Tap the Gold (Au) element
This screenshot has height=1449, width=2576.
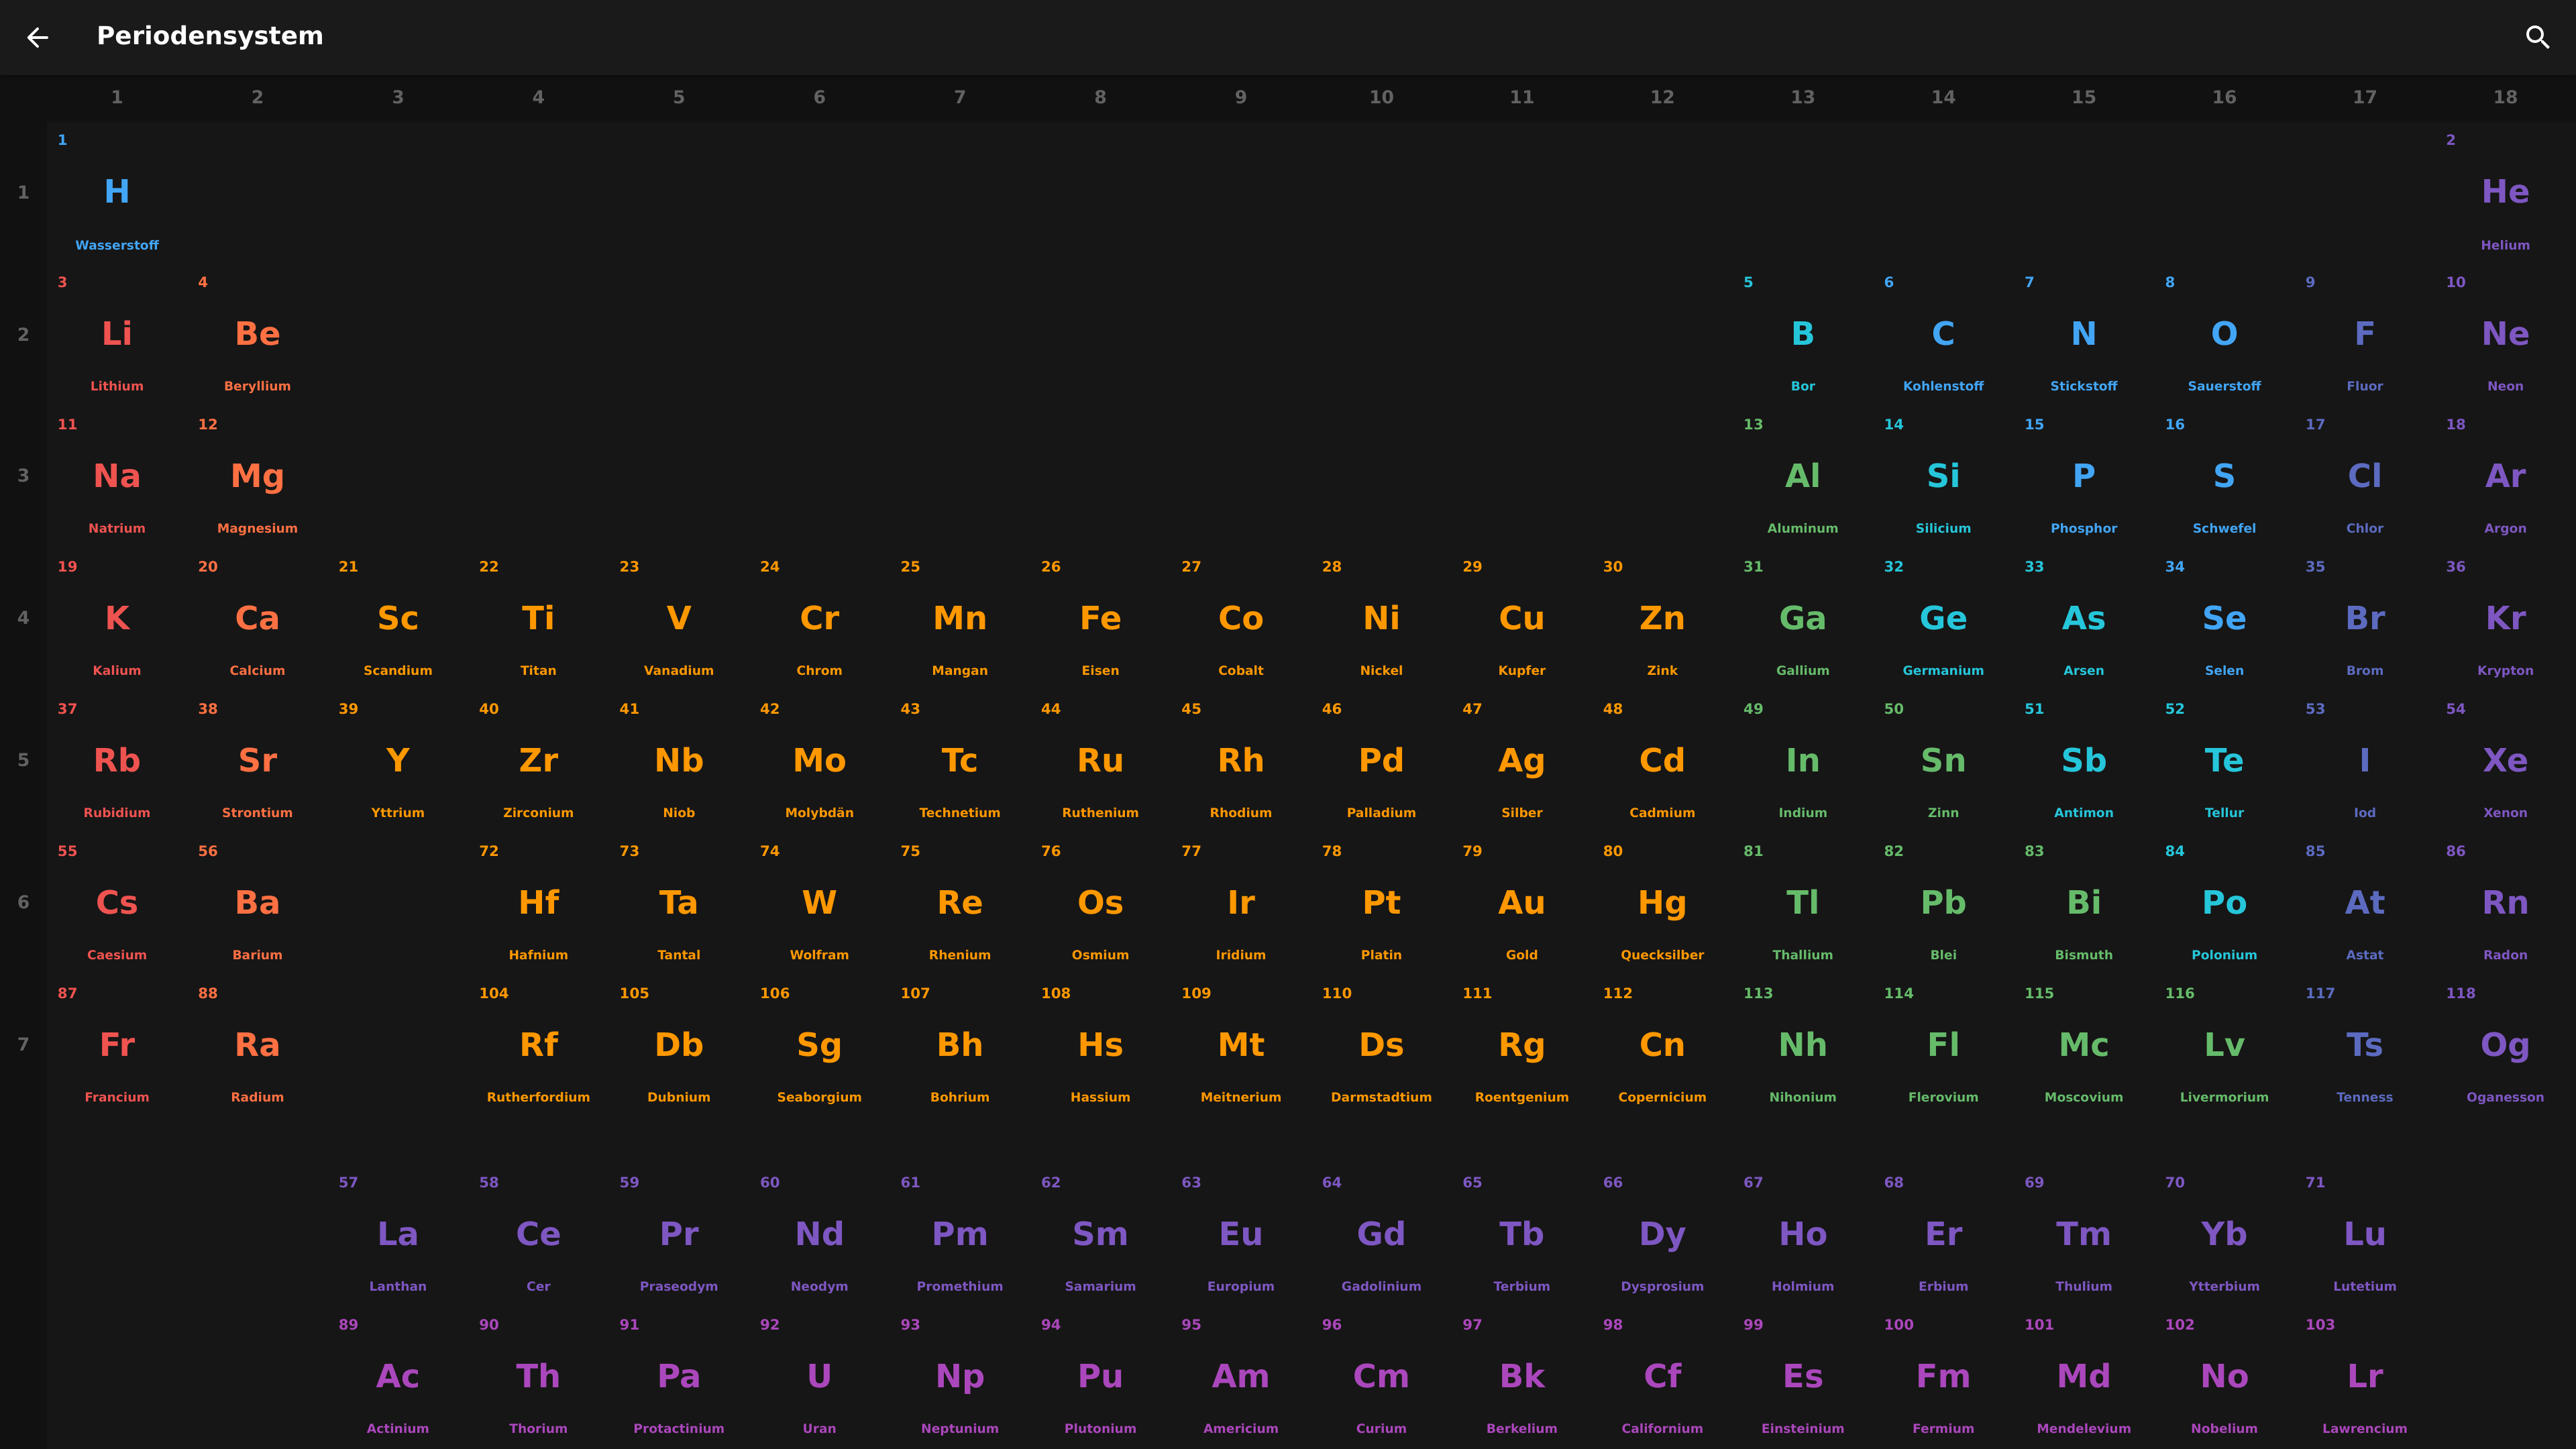(x=1522, y=903)
